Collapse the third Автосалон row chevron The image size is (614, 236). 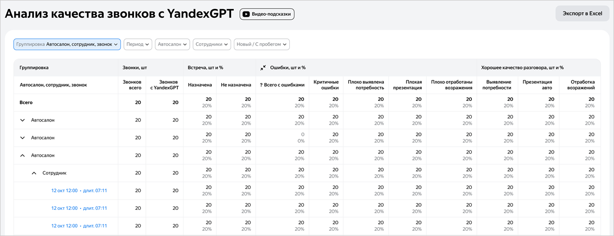click(22, 156)
